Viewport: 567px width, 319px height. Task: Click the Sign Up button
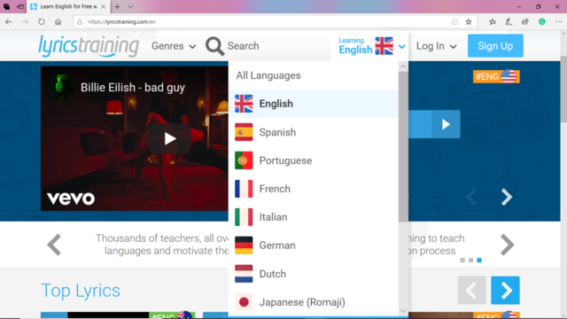tap(495, 46)
